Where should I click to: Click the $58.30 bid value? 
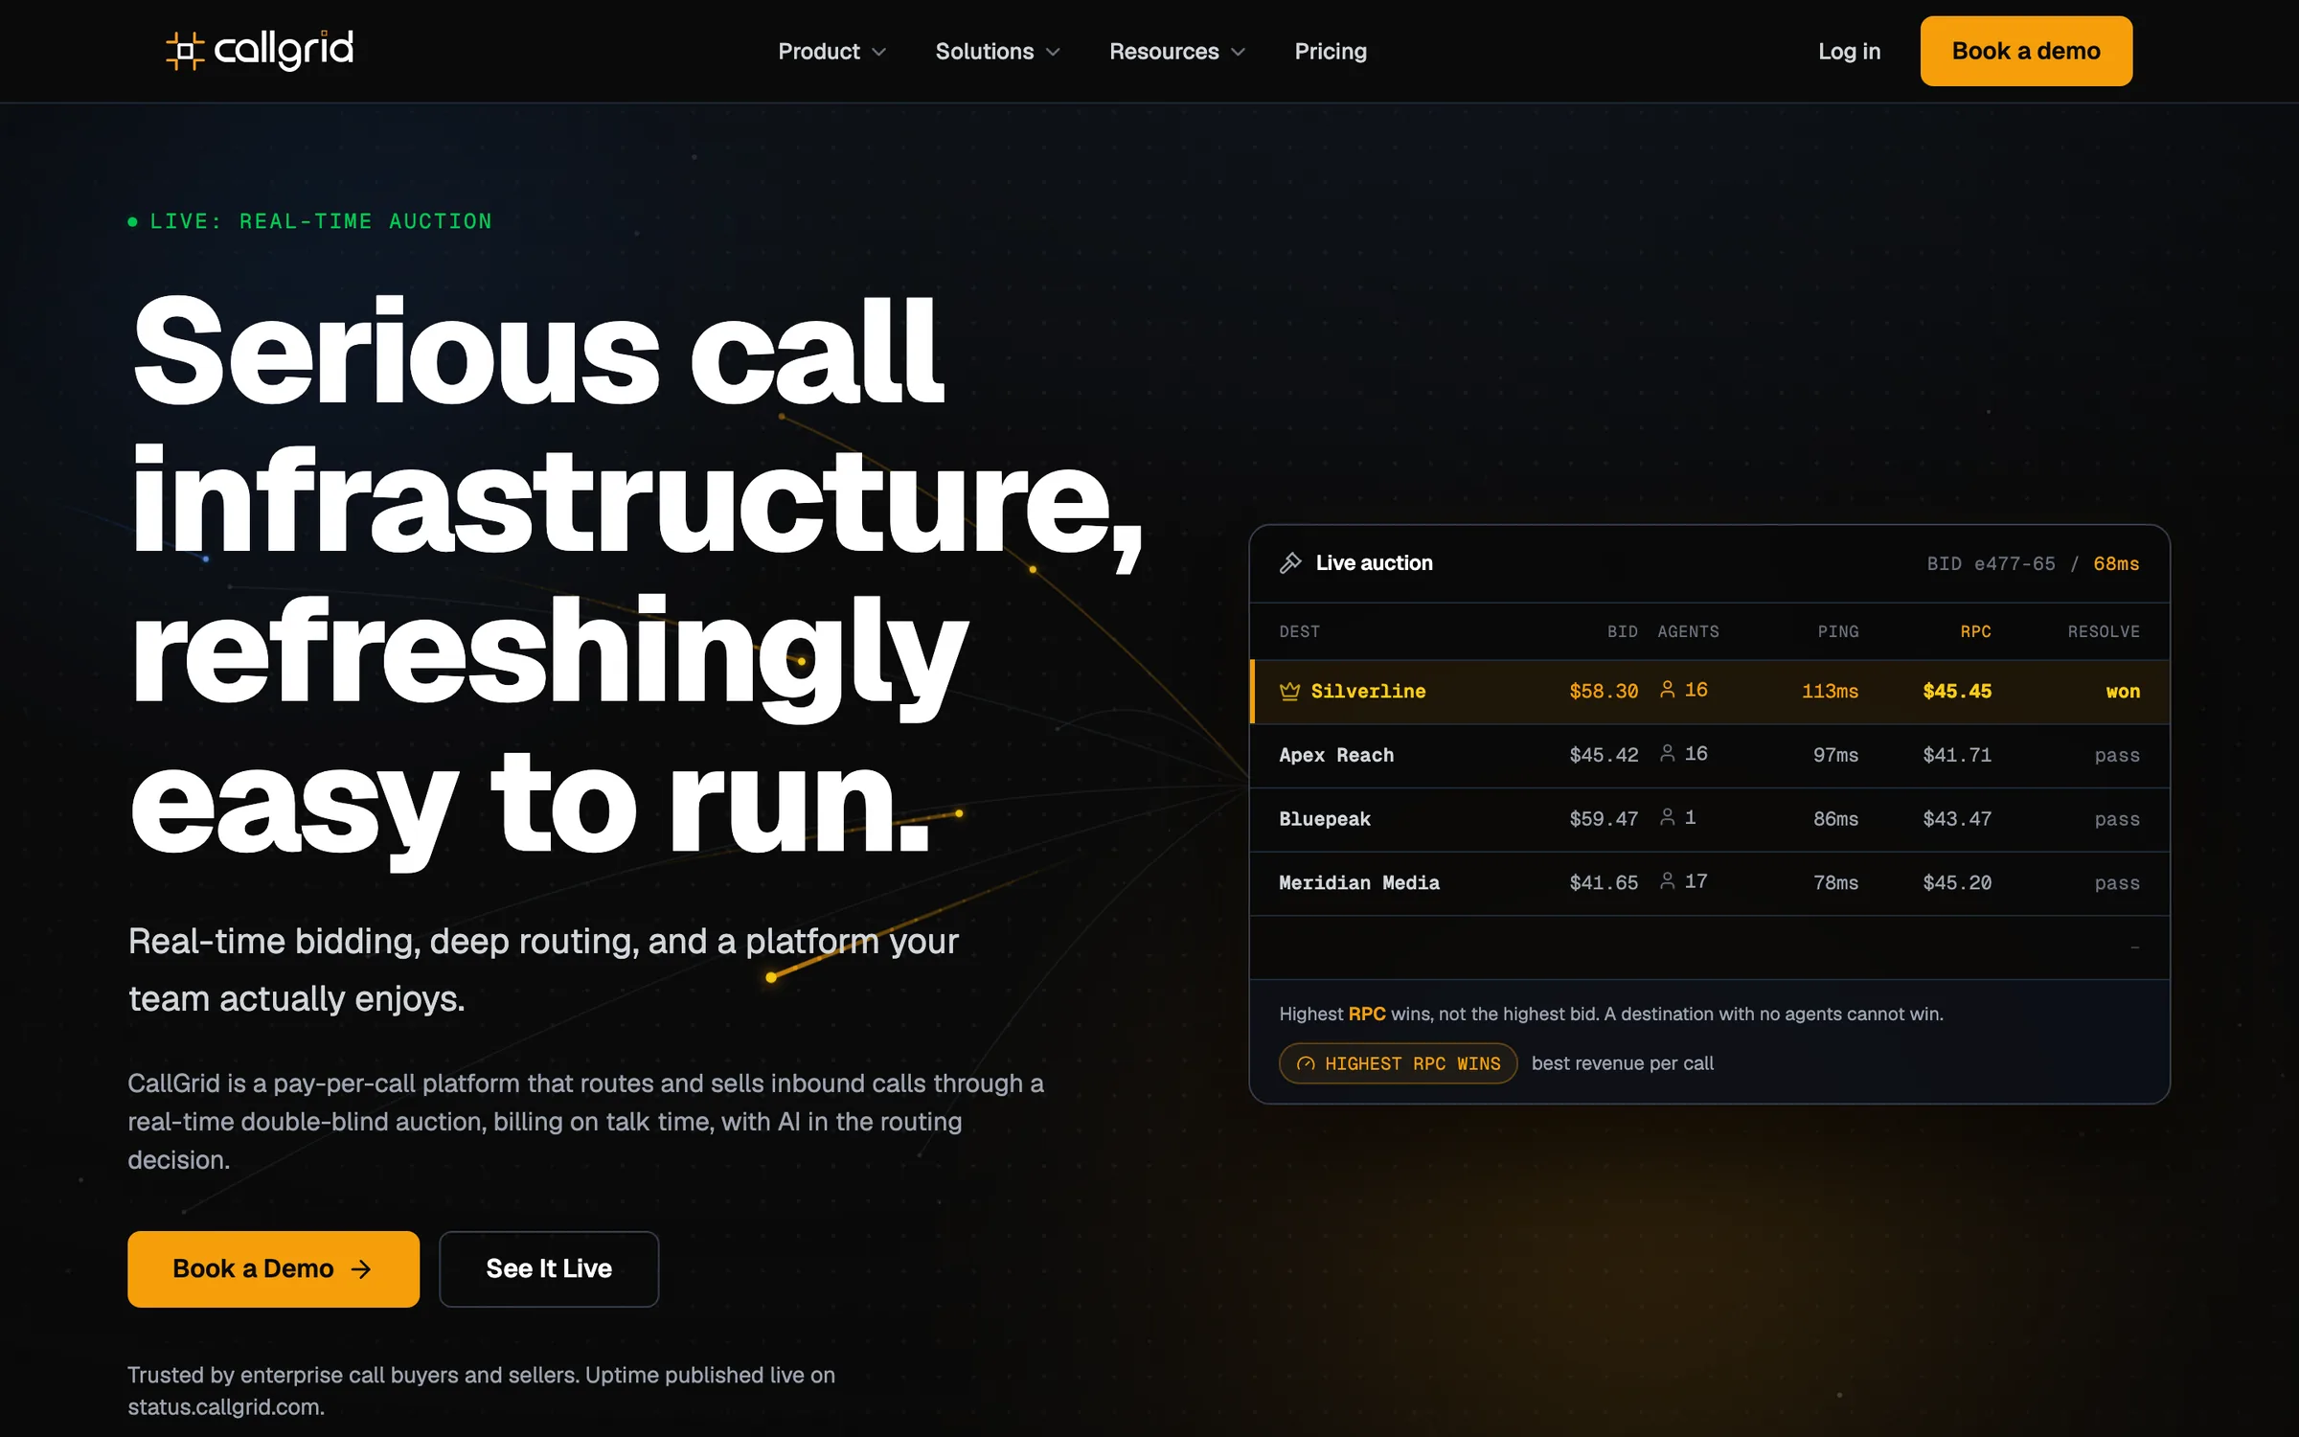tap(1603, 691)
